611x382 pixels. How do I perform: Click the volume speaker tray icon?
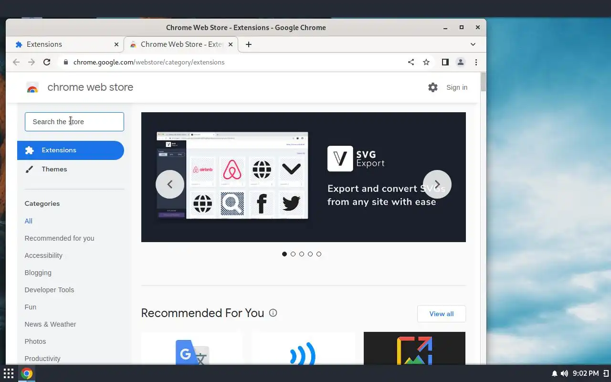564,373
